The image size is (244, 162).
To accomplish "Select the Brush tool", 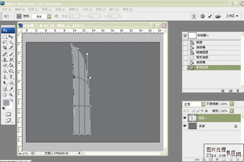I will pyautogui.click(x=11, y=54).
